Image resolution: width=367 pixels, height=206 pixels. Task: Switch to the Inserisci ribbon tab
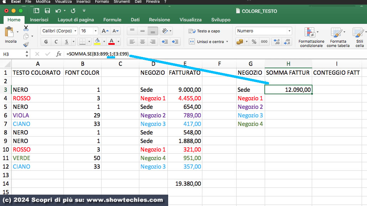[39, 20]
